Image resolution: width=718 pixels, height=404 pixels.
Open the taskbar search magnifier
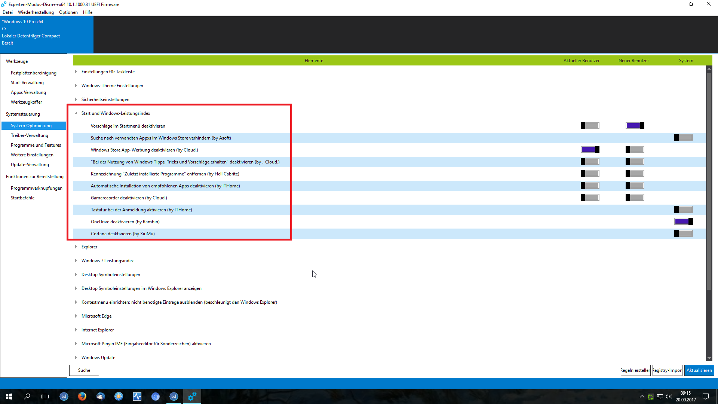point(27,397)
